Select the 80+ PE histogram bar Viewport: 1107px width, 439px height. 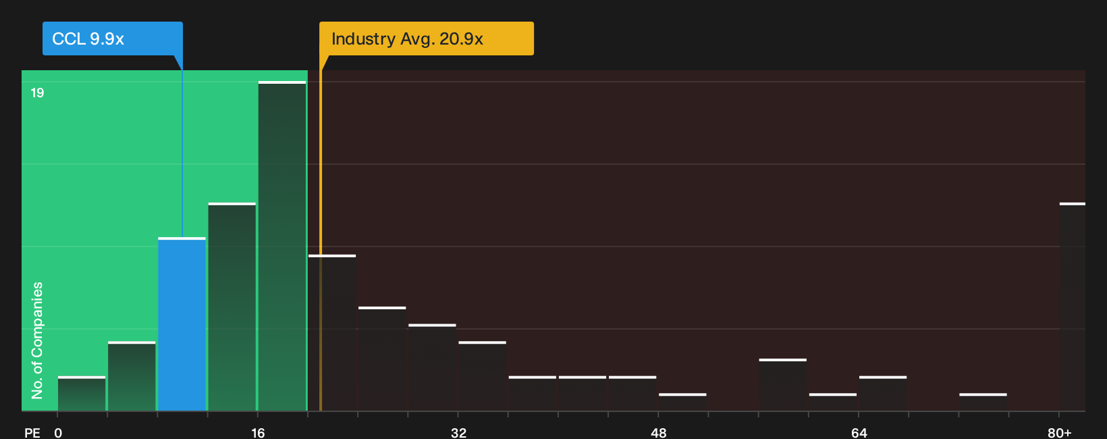click(1073, 307)
